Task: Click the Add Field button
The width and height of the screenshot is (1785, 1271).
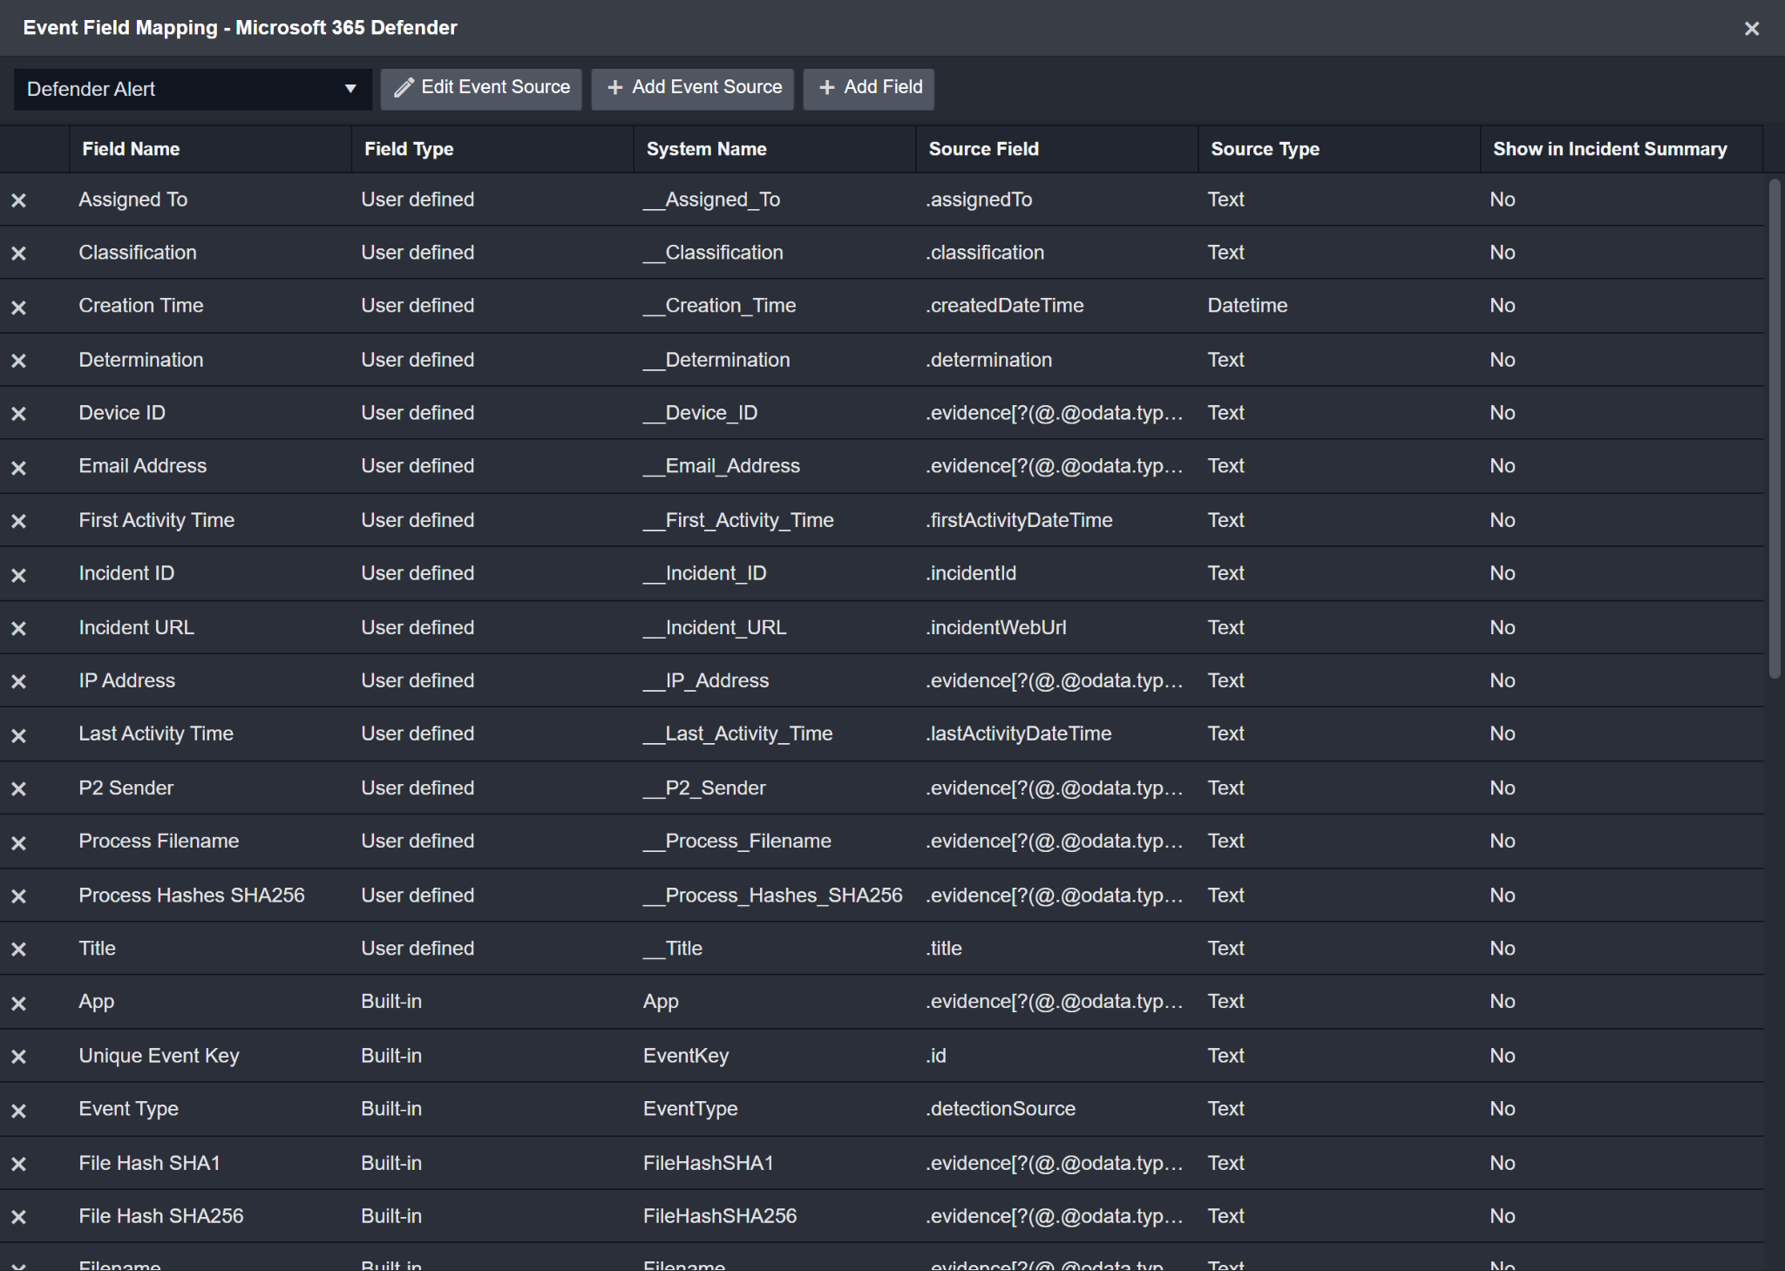Action: (x=869, y=88)
